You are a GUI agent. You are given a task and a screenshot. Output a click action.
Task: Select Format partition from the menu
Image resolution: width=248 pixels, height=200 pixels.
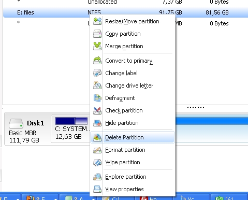coord(133,150)
